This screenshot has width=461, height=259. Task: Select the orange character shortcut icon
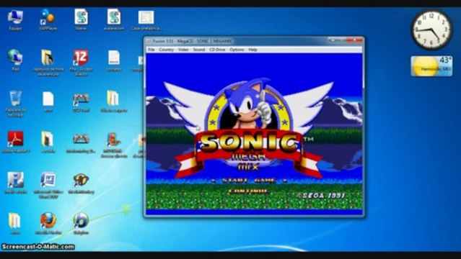[114, 145]
